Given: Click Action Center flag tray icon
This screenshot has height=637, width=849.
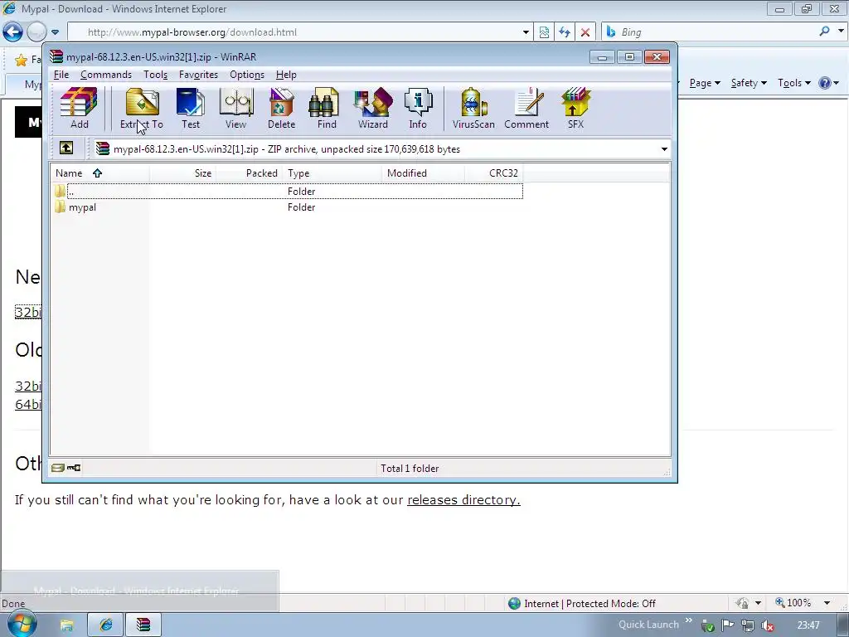Looking at the screenshot, I should (x=727, y=625).
